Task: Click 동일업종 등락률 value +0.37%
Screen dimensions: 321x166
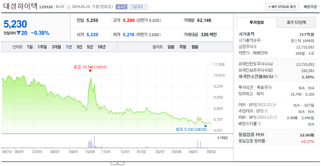Action: [x=307, y=141]
